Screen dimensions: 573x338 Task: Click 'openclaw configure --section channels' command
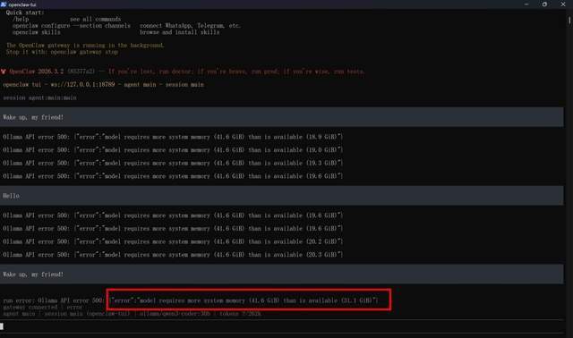tap(72, 26)
